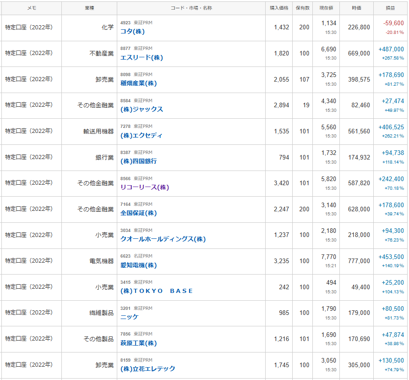Open the コタ(株) stock link
The image size is (409, 380).
pos(132,32)
